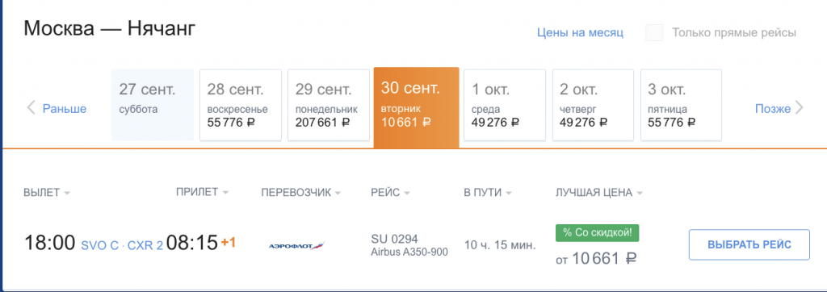Click the Аэрофлот airline logo
The height and width of the screenshot is (292, 827).
297,245
